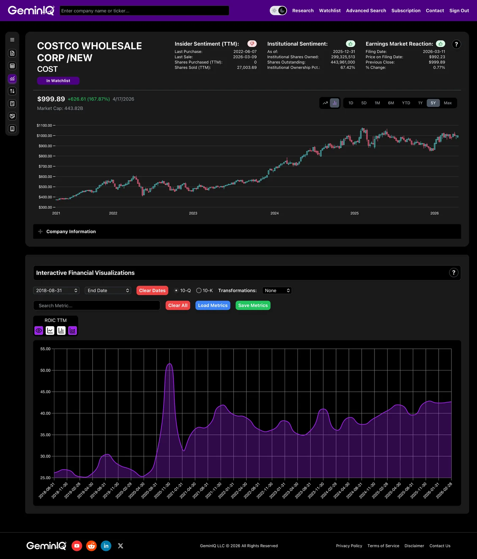Set ROIC TTM to line chart

click(x=50, y=330)
